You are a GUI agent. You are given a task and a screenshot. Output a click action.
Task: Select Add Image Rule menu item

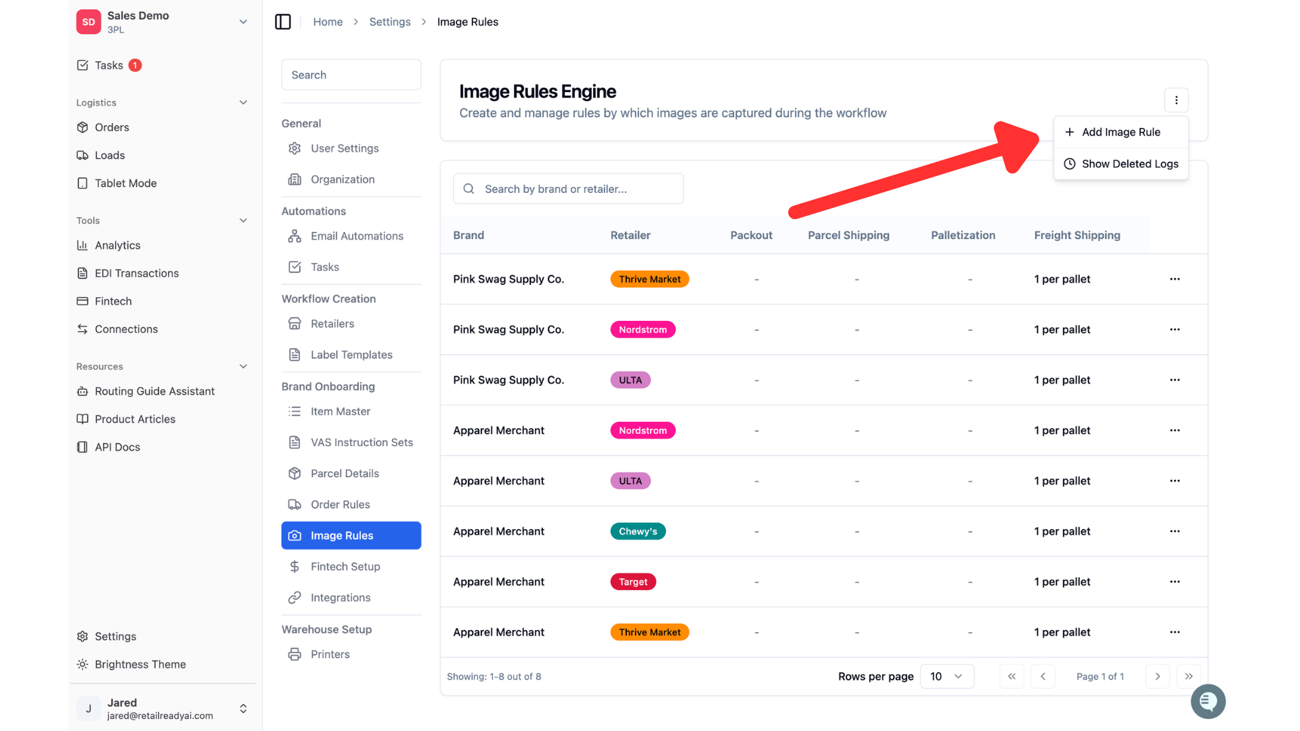coord(1121,132)
